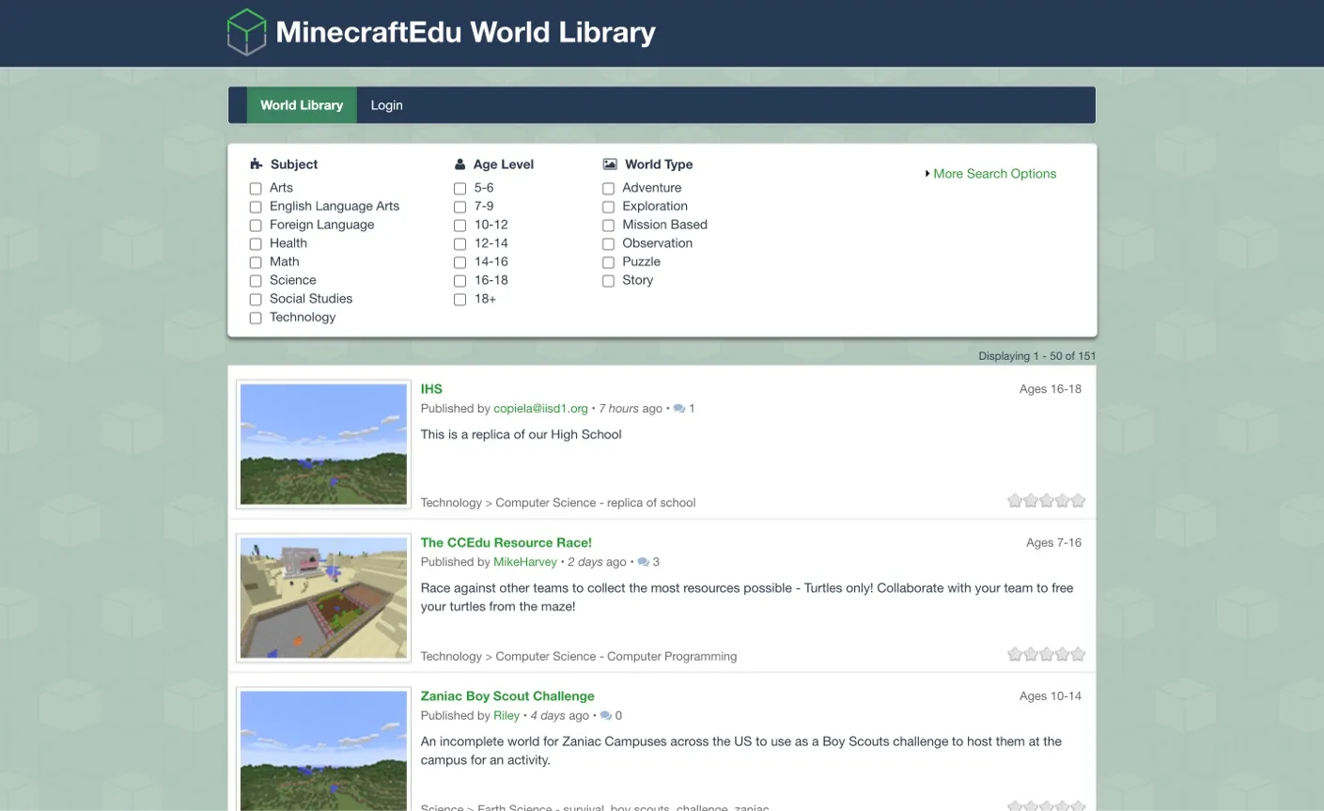Screen dimensions: 1324x811
Task: Click comments icon for CCEdu Resource Race
Action: pos(643,562)
